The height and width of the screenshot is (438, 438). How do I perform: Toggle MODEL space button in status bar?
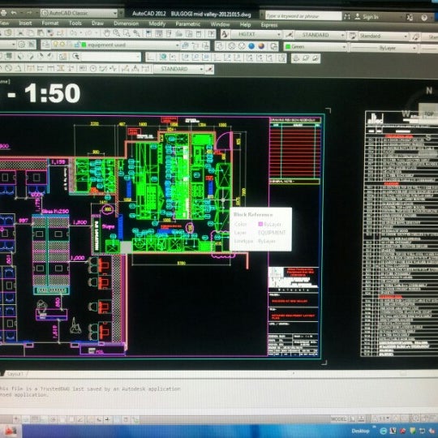[x=338, y=419]
